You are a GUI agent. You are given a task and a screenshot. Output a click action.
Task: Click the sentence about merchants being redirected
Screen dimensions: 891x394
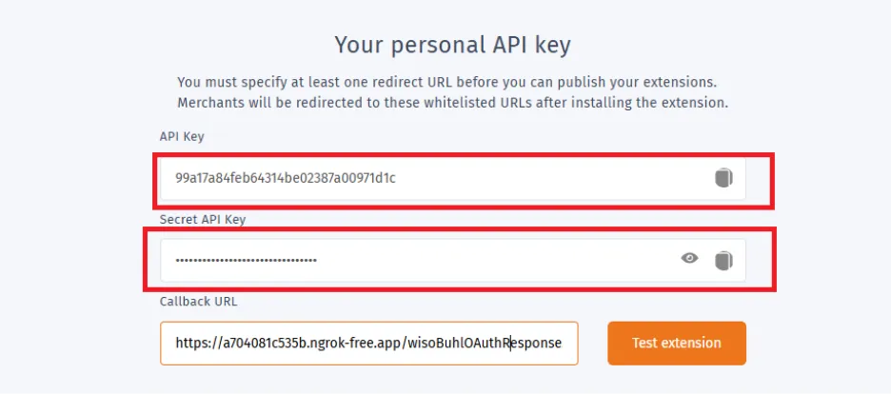click(452, 104)
